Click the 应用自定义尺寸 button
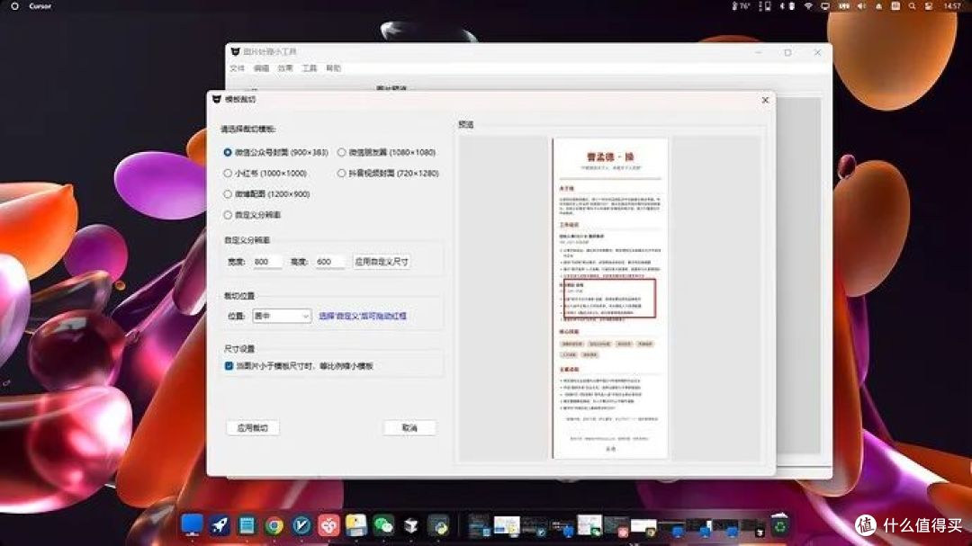The image size is (972, 546). coord(382,262)
